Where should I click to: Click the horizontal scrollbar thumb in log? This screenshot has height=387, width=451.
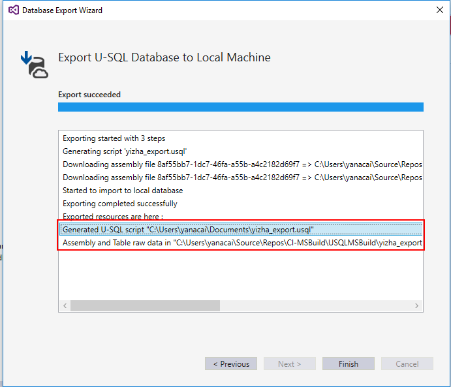(x=146, y=305)
